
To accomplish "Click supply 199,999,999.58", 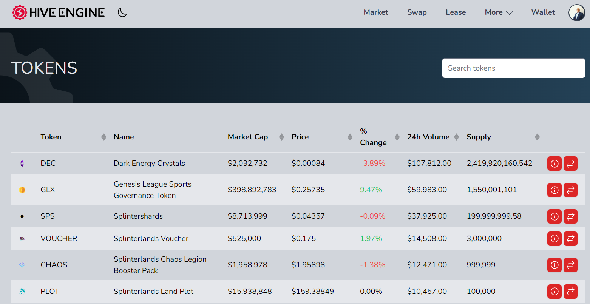I will pyautogui.click(x=494, y=216).
